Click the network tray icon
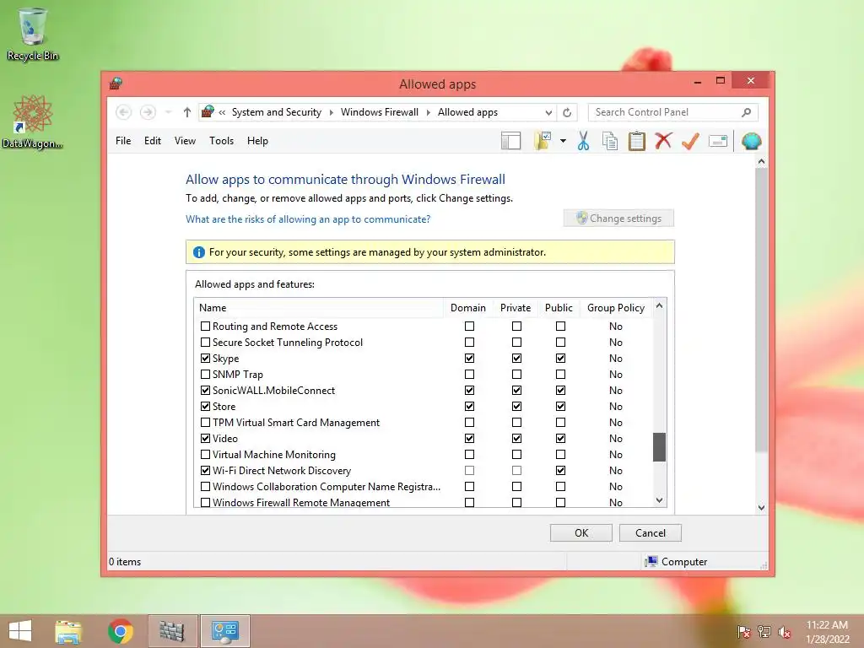 click(764, 632)
